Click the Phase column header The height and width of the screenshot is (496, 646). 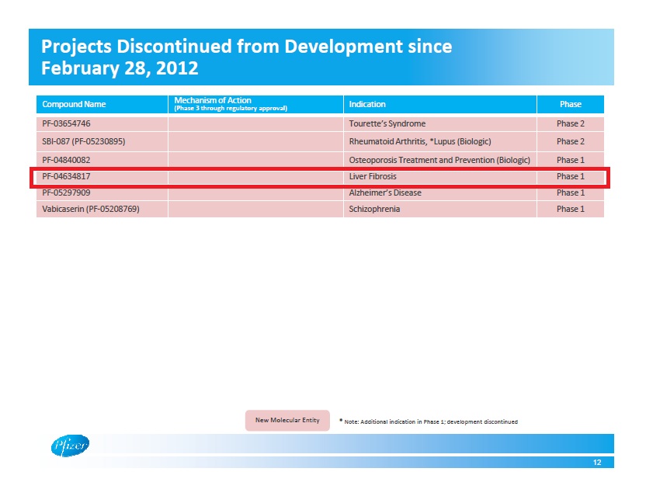[x=570, y=104]
